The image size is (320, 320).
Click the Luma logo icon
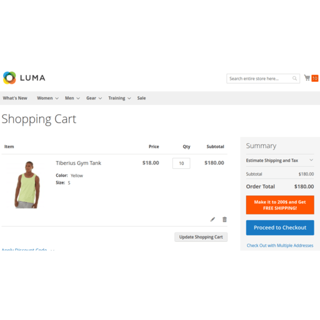[x=9, y=78]
